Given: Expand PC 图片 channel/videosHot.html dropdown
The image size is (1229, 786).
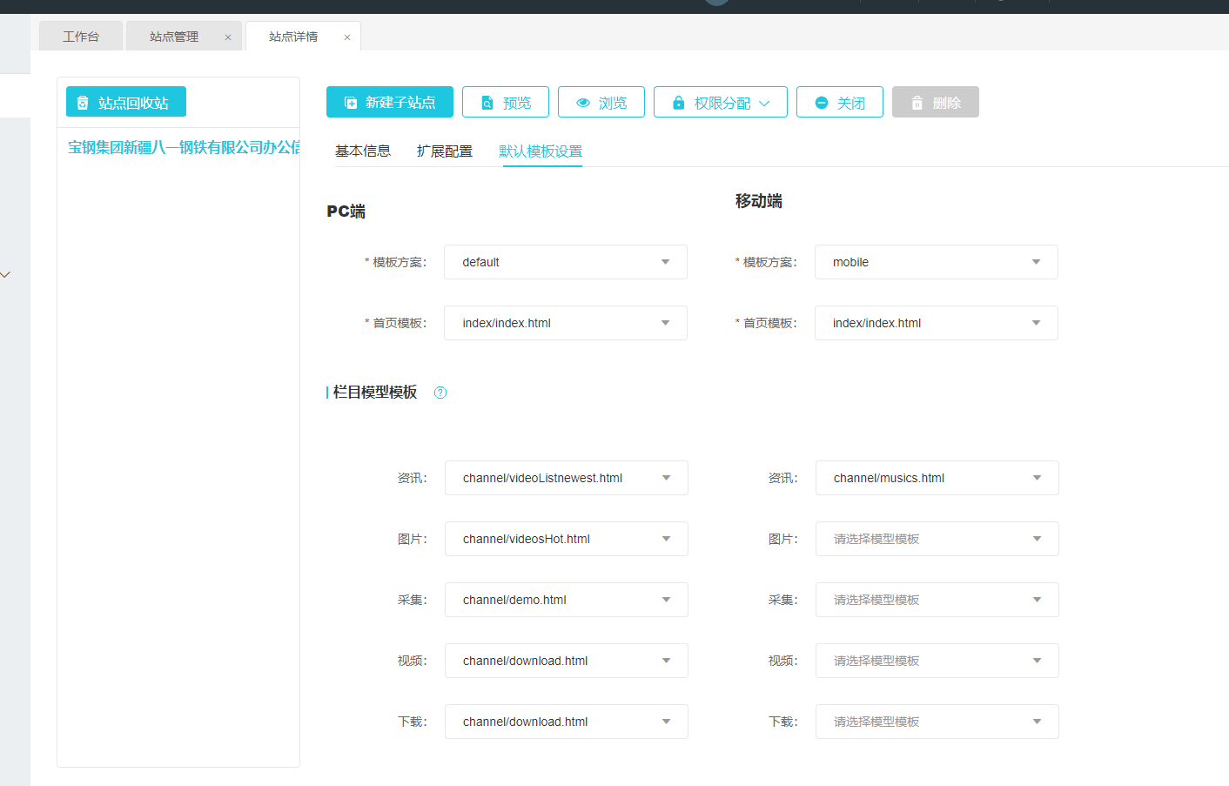Looking at the screenshot, I should [567, 539].
